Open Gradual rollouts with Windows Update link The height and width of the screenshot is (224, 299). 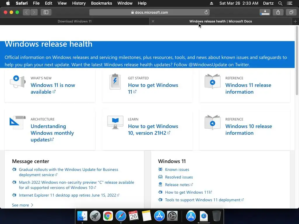pos(68,172)
